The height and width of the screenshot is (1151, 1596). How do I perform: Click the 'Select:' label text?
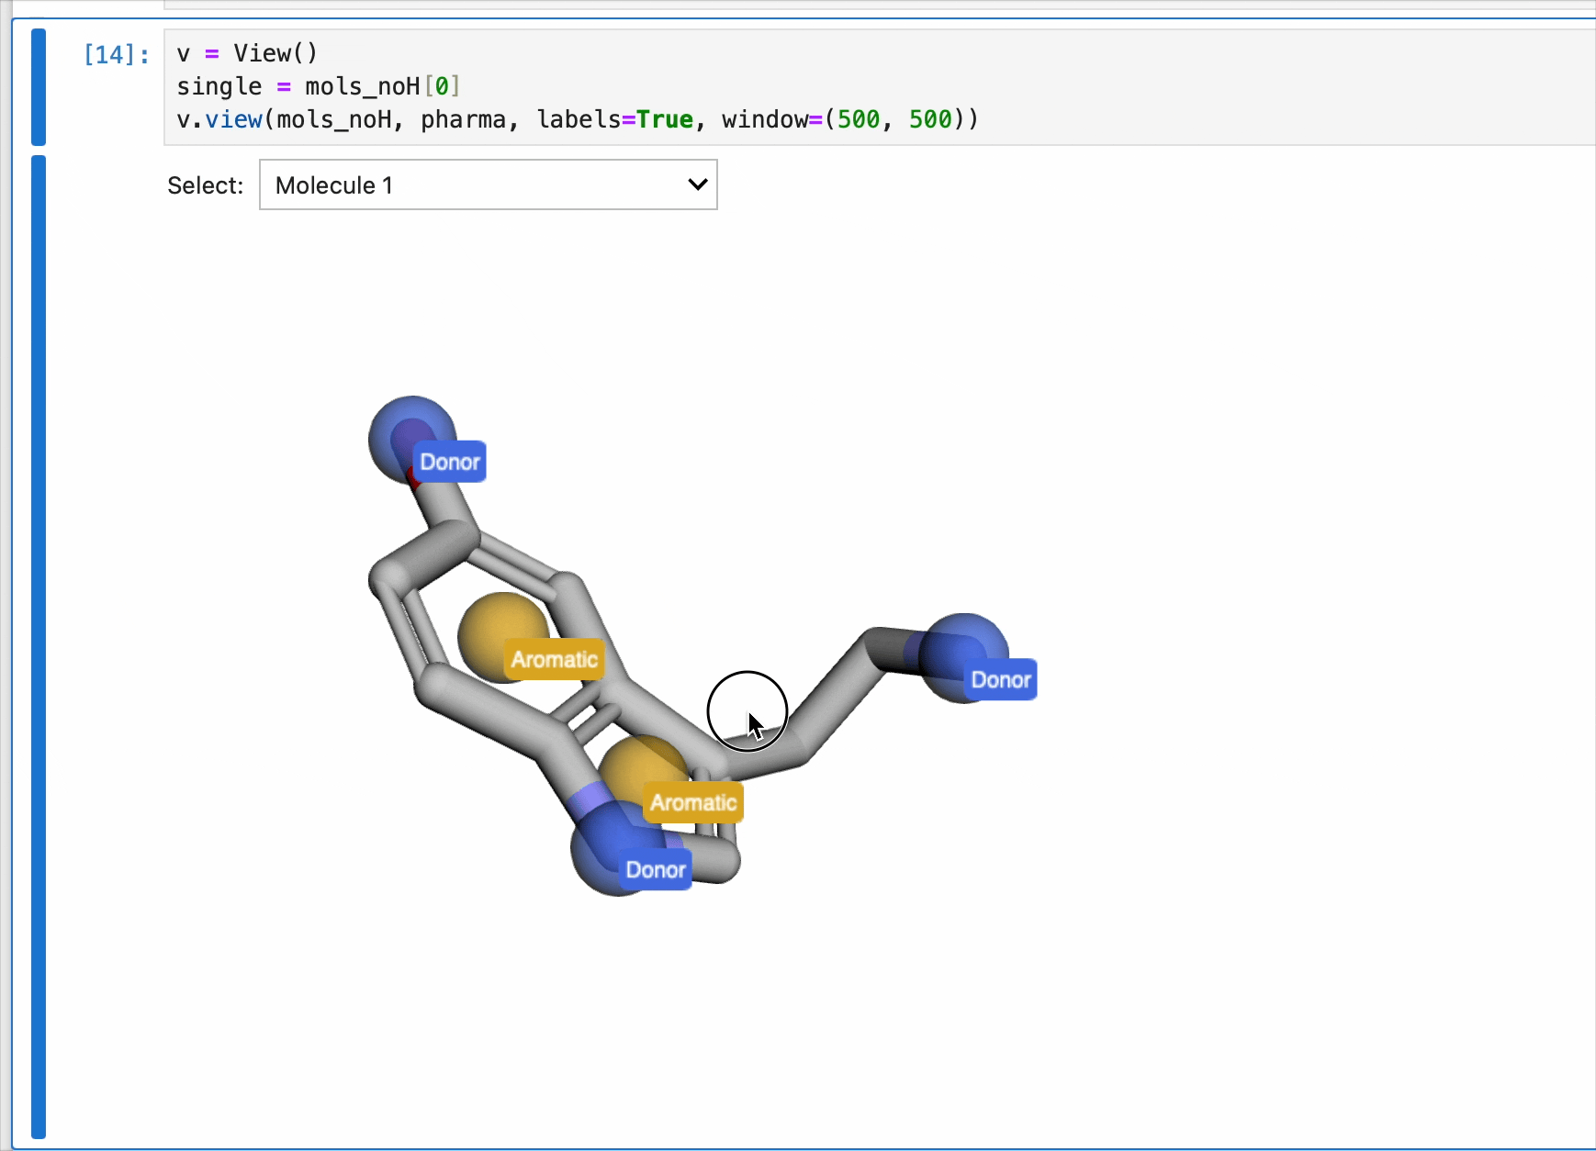point(206,185)
